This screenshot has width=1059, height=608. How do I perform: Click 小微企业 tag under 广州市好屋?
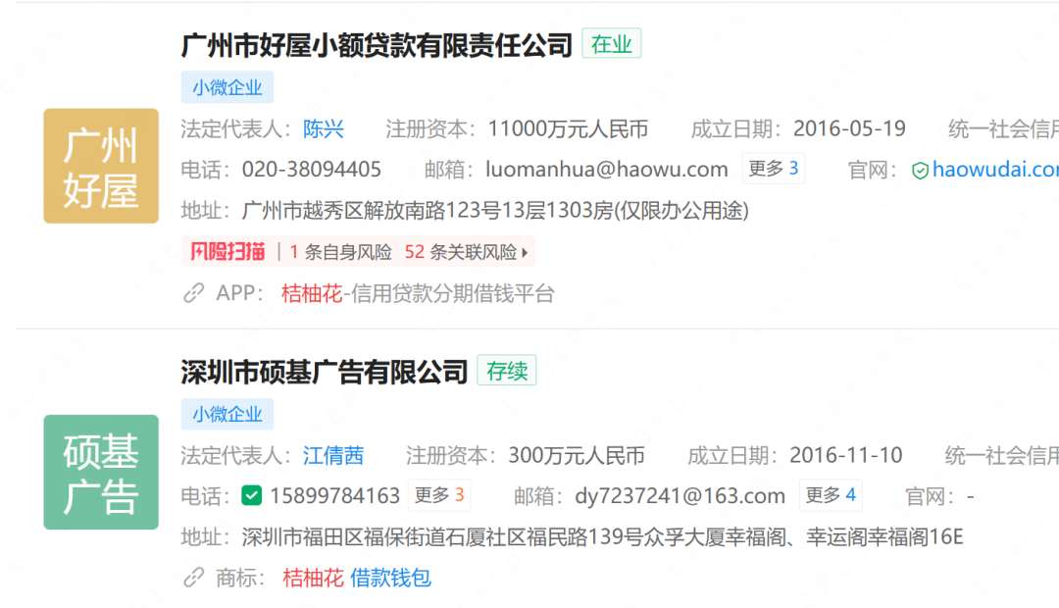pos(227,87)
